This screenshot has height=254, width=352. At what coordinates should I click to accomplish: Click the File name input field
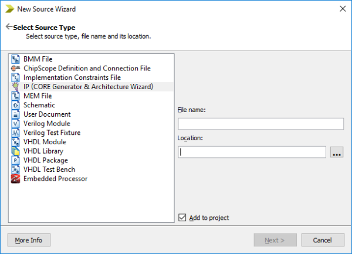[x=260, y=124]
